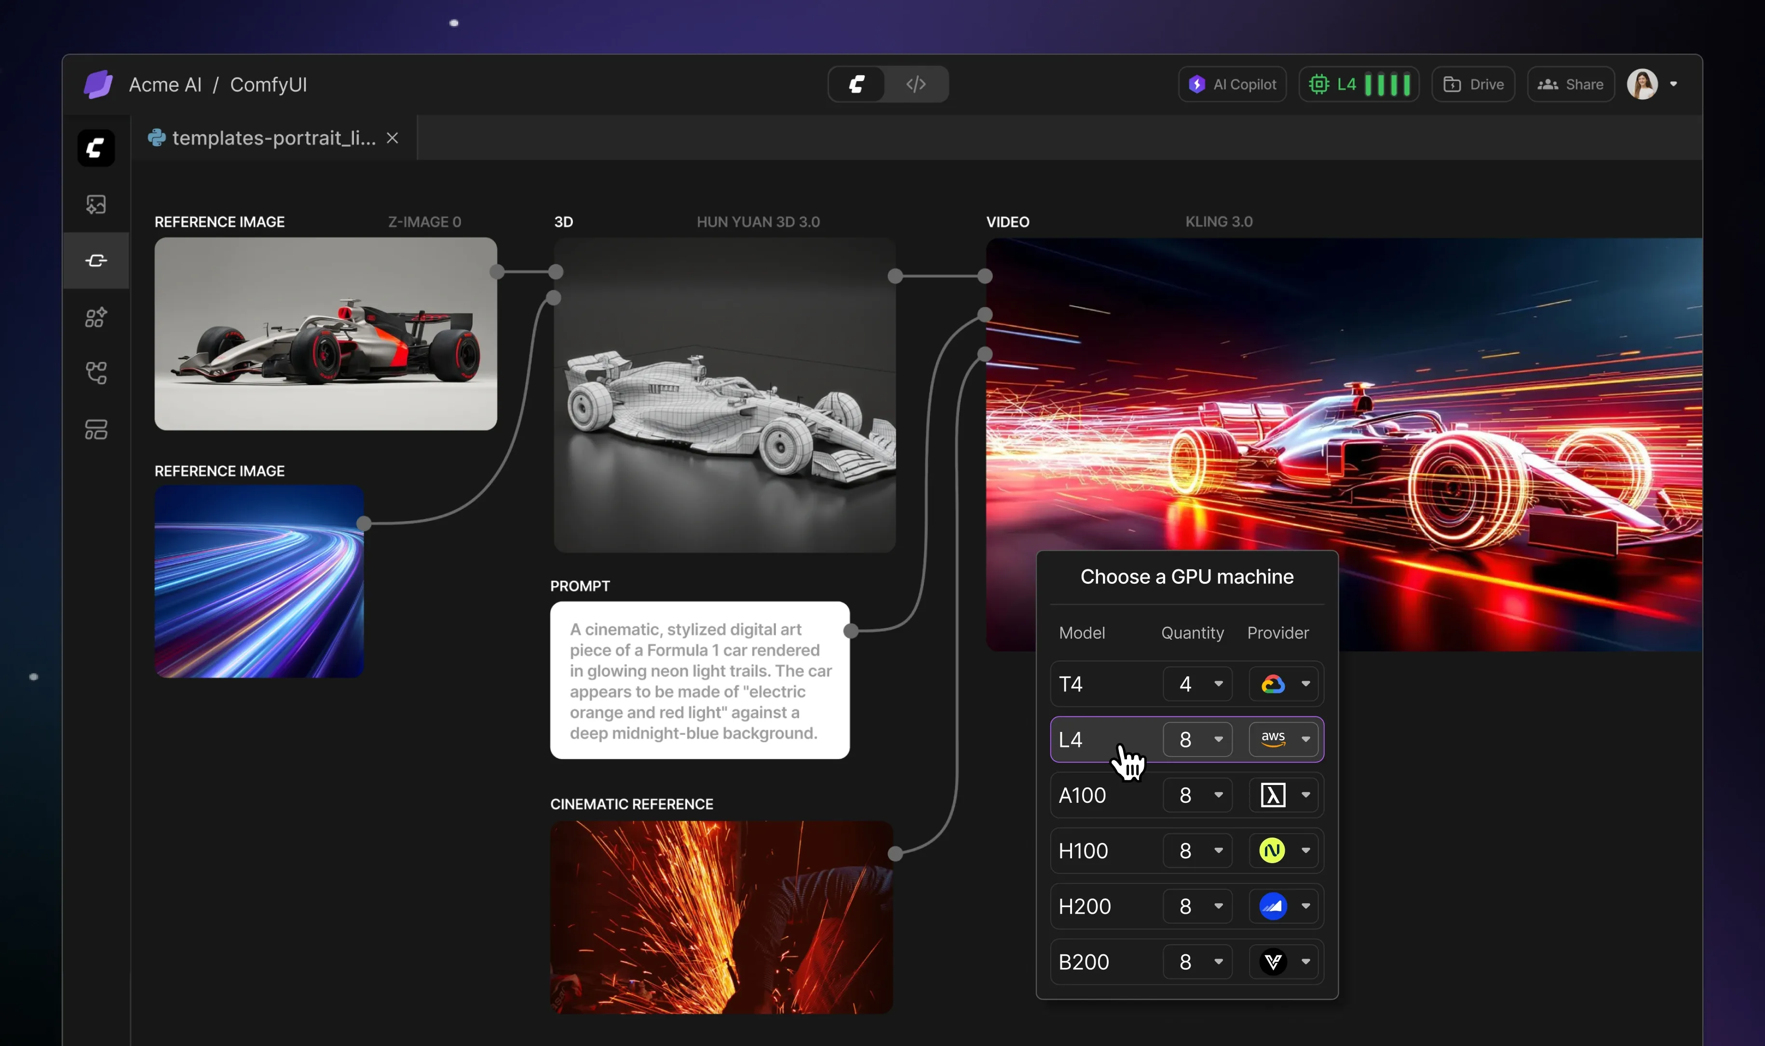1765x1046 pixels.
Task: Open the A100 quantity dropdown
Action: pos(1197,795)
